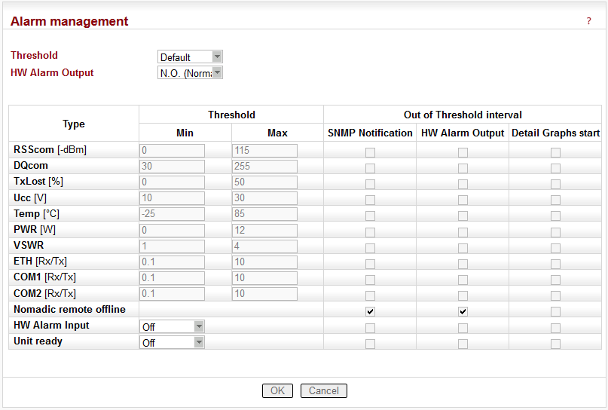Tick Detail Graphs start for VSWR
This screenshot has height=410, width=608.
point(555,248)
